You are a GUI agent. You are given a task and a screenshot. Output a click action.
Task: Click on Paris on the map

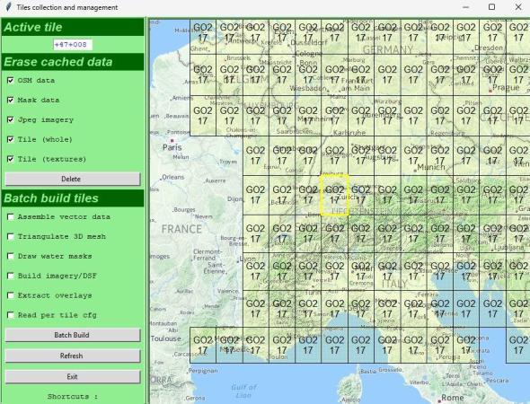[x=172, y=147]
